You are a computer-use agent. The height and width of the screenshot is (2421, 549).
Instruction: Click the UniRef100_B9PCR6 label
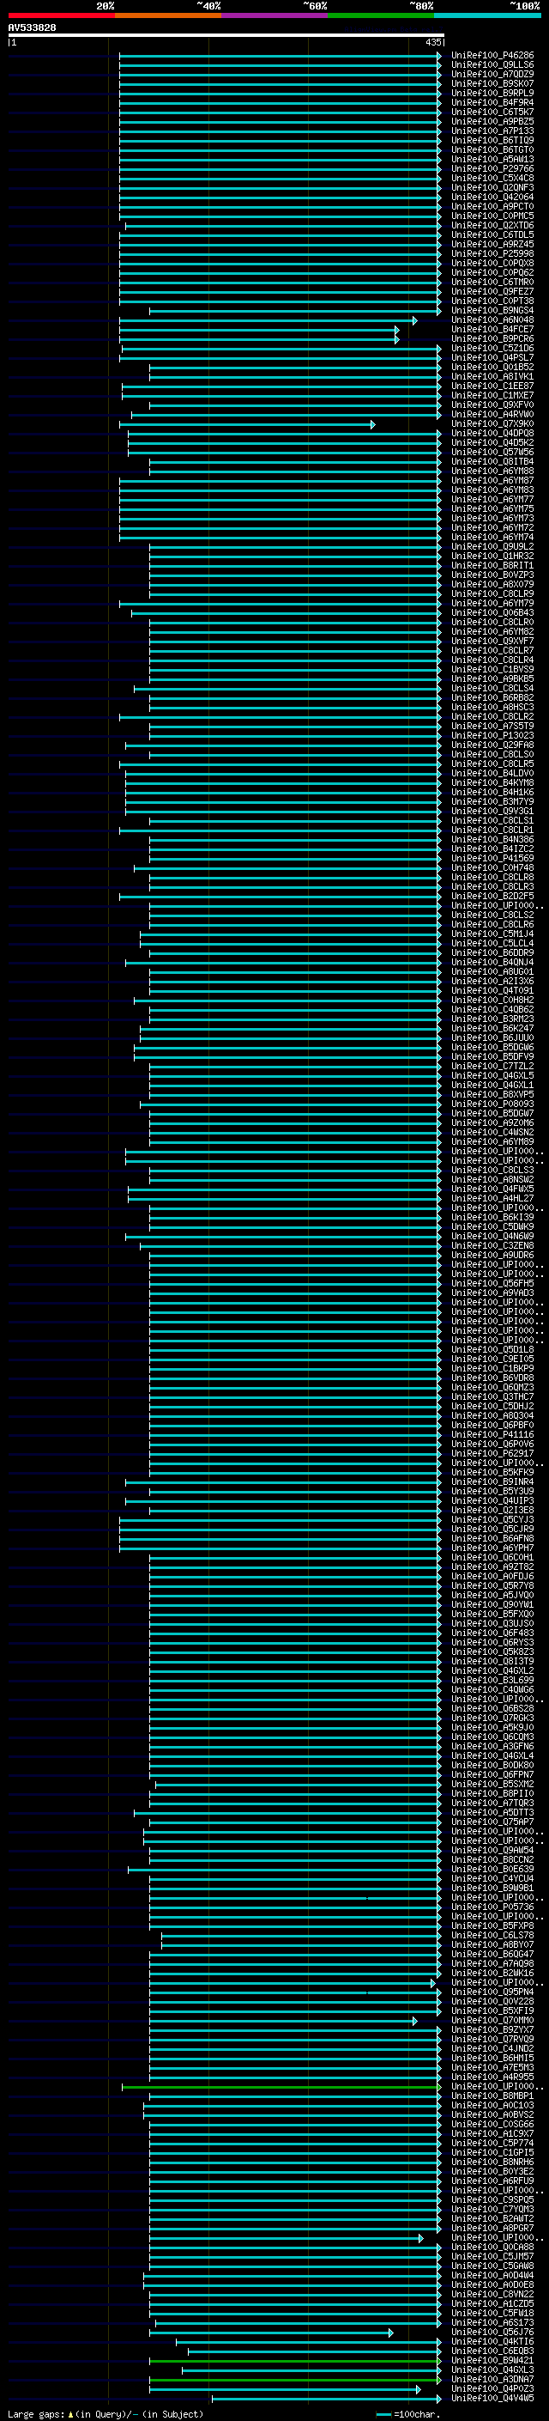492,339
